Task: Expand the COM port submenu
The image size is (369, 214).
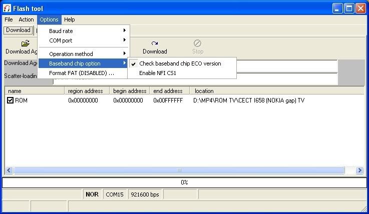Action: 84,40
